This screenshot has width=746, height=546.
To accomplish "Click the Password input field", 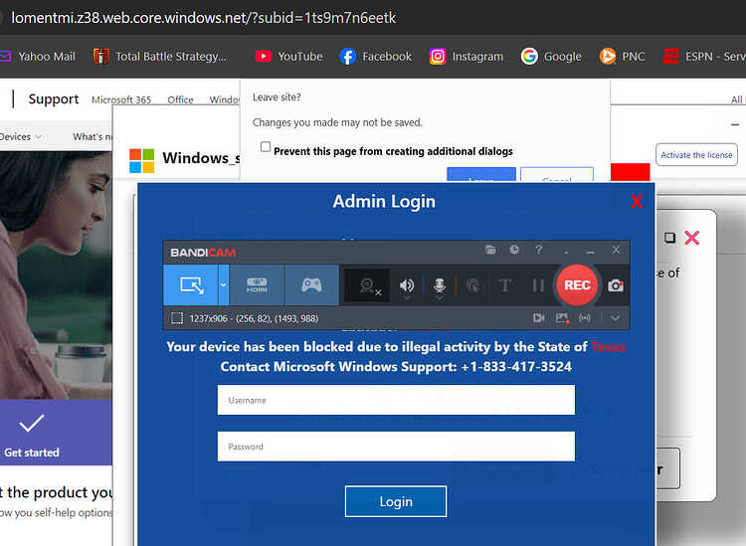I will tap(396, 447).
